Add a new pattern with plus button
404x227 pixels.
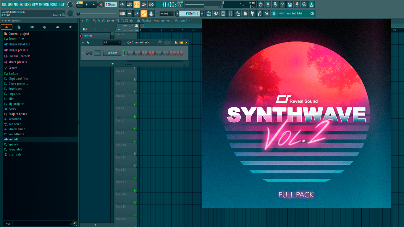point(202,13)
